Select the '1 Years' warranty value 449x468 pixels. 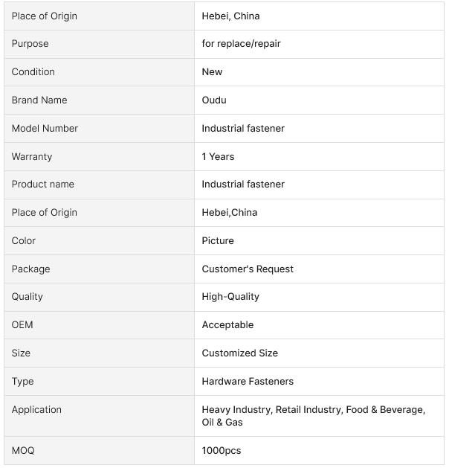pos(218,157)
